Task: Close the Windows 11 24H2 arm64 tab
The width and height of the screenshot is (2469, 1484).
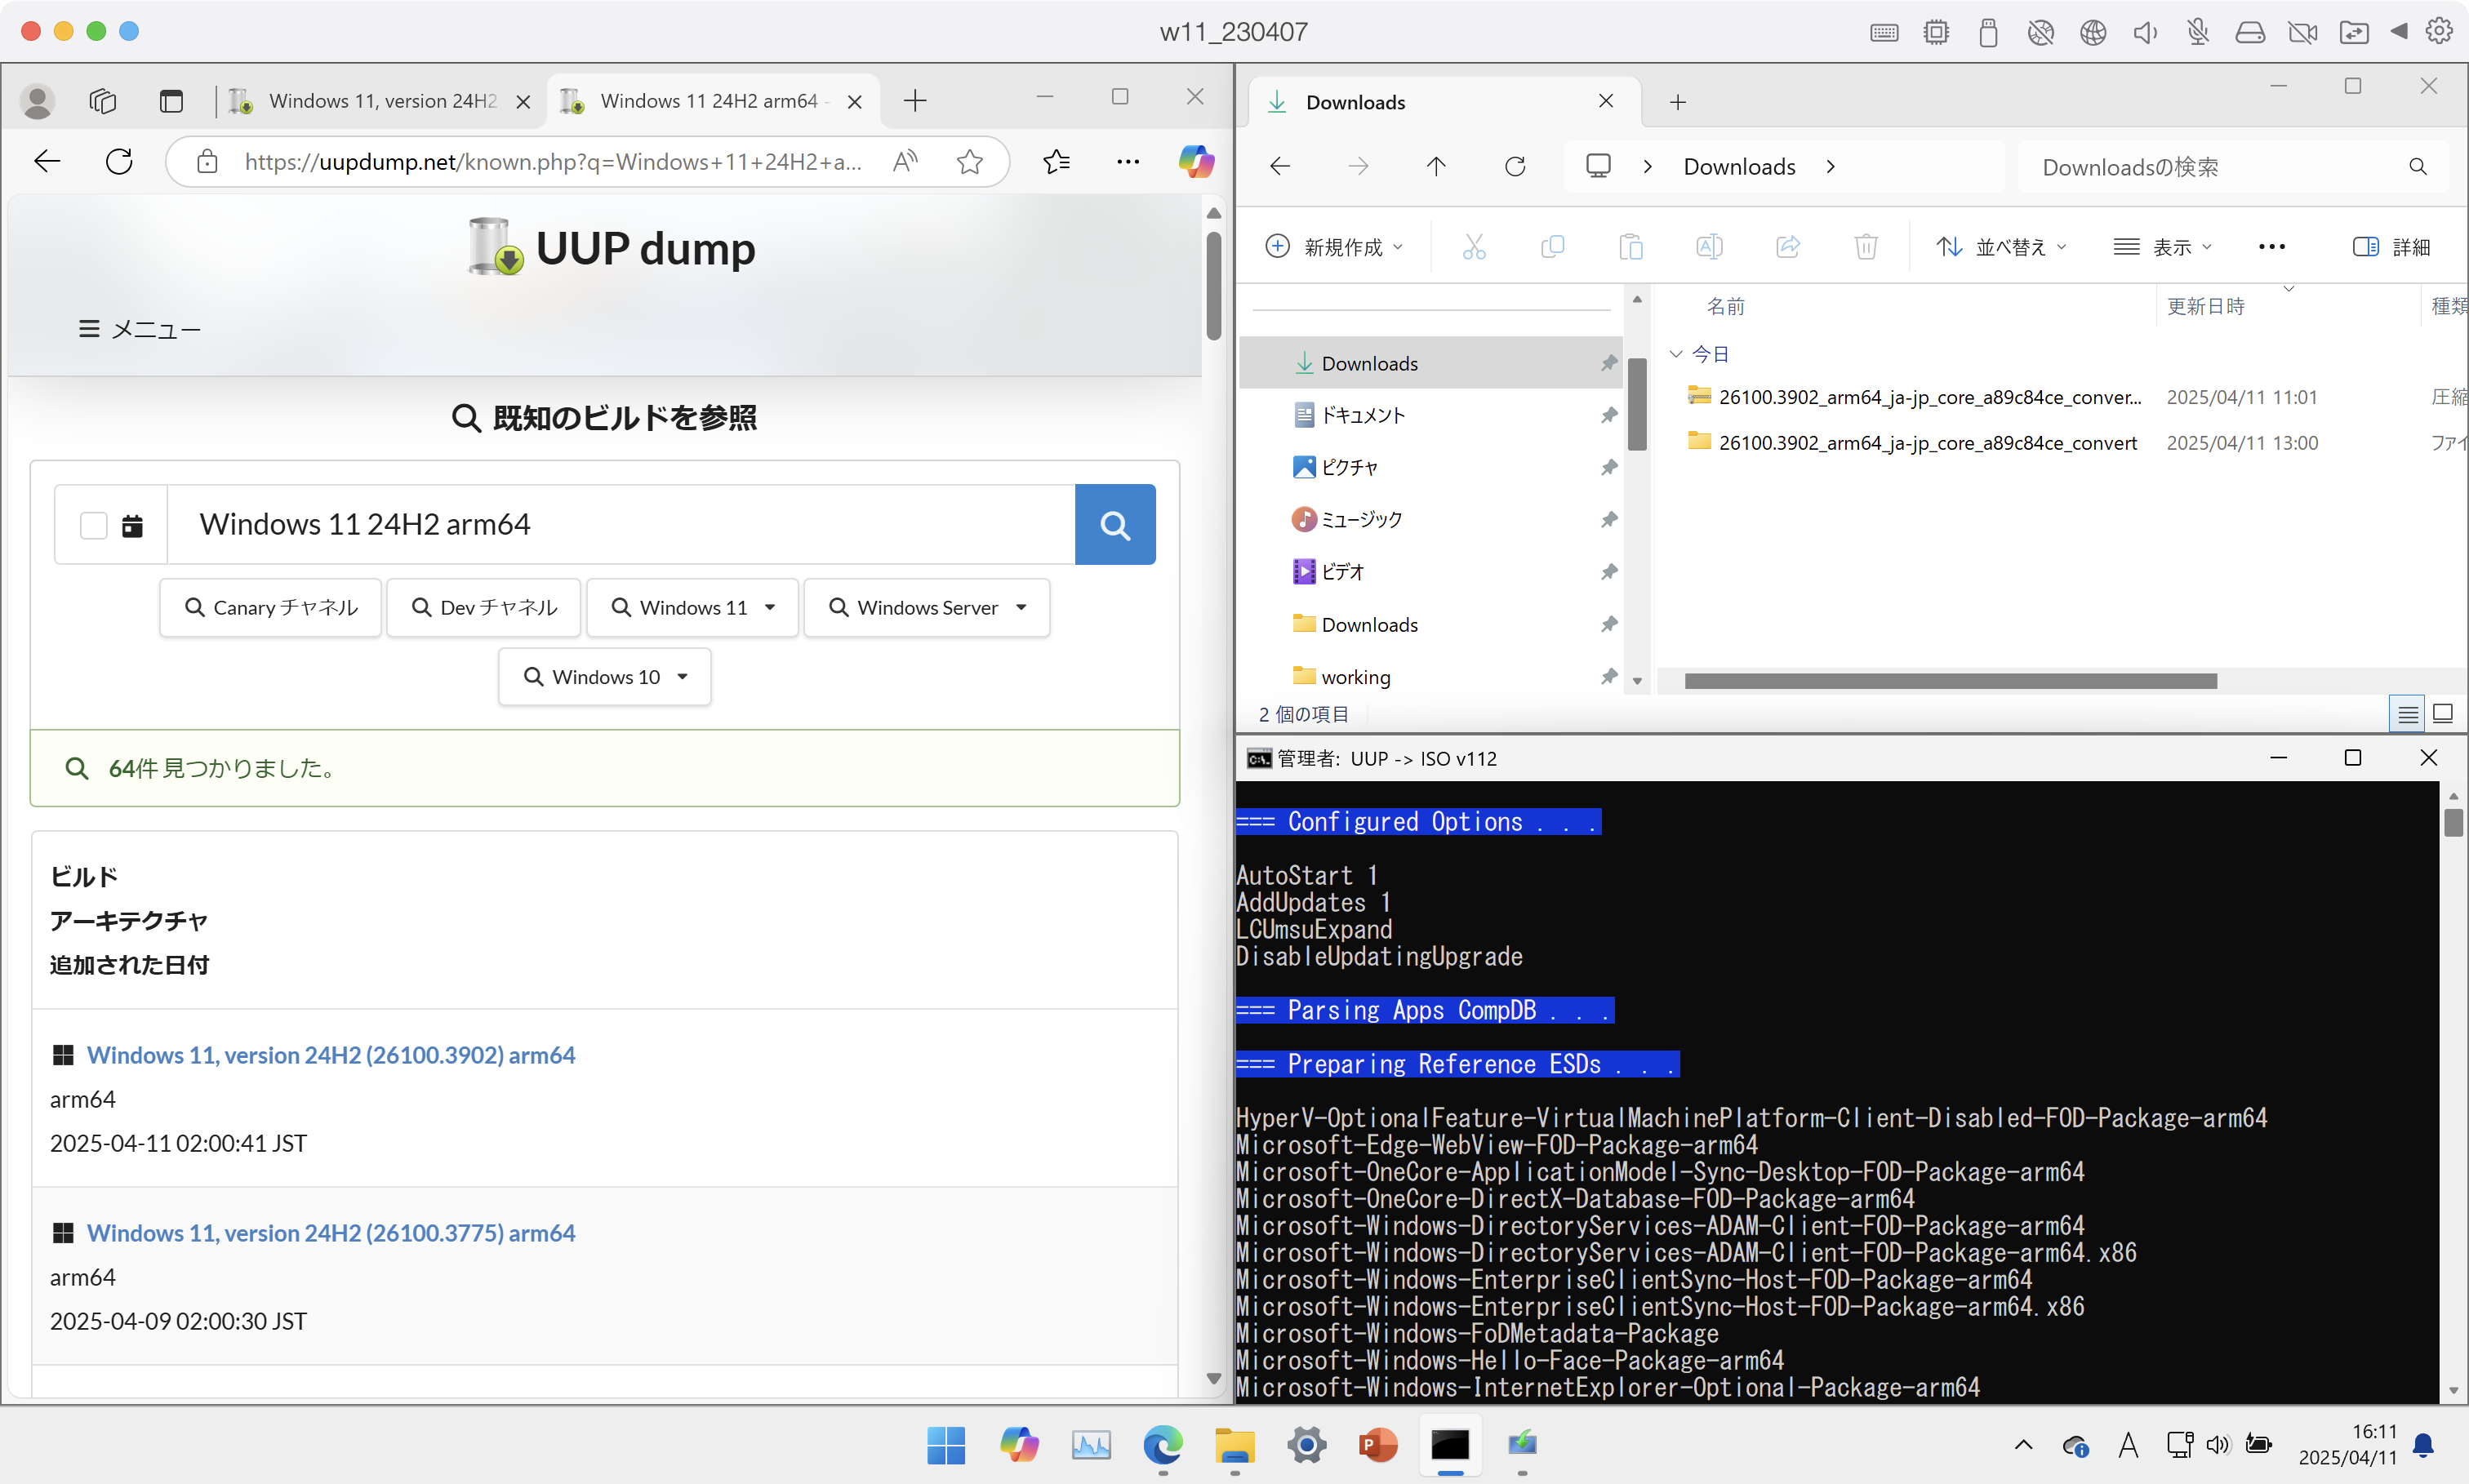Action: (854, 101)
